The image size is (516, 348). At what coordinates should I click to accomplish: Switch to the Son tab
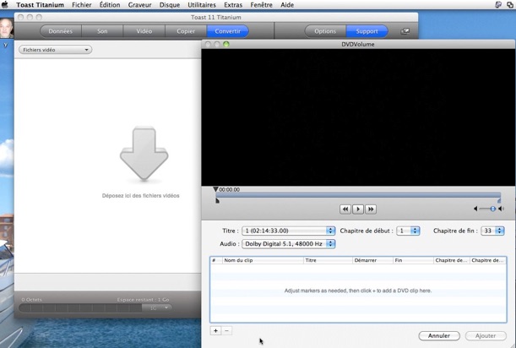[102, 31]
